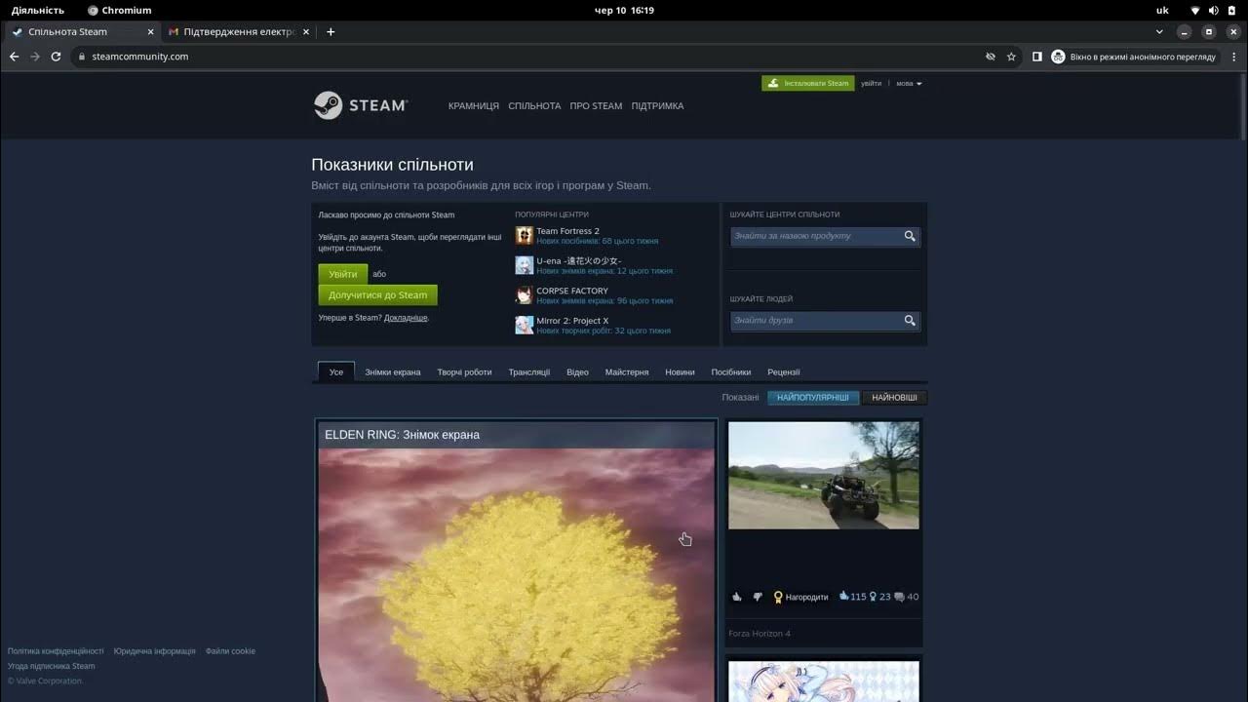Click the green Увійти button
Viewport: 1248px width, 702px height.
343,274
